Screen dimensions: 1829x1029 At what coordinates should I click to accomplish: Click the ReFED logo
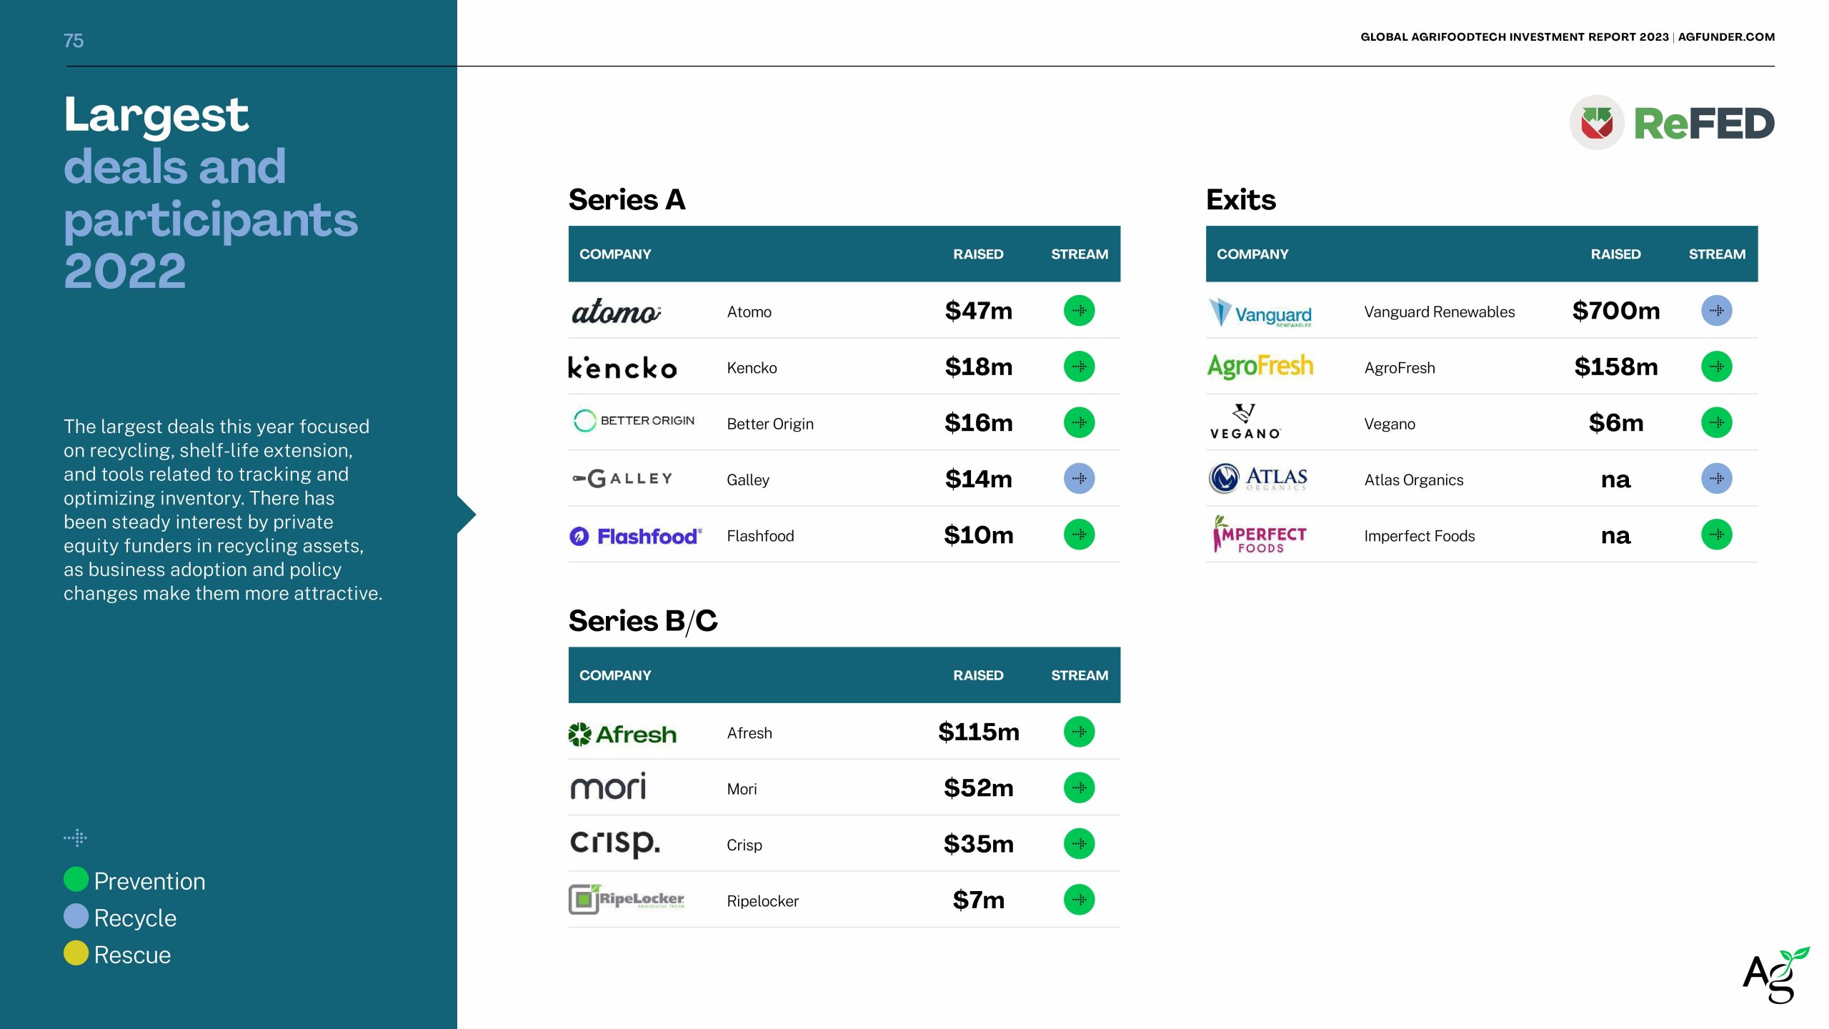[x=1672, y=123]
